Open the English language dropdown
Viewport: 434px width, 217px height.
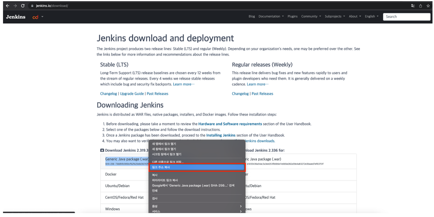pos(372,16)
